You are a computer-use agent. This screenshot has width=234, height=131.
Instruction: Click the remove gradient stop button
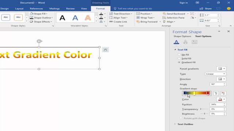(x=223, y=93)
